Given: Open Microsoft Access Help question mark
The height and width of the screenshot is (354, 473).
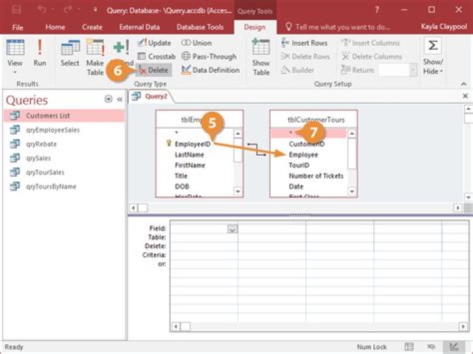Looking at the screenshot, I should click(x=377, y=10).
